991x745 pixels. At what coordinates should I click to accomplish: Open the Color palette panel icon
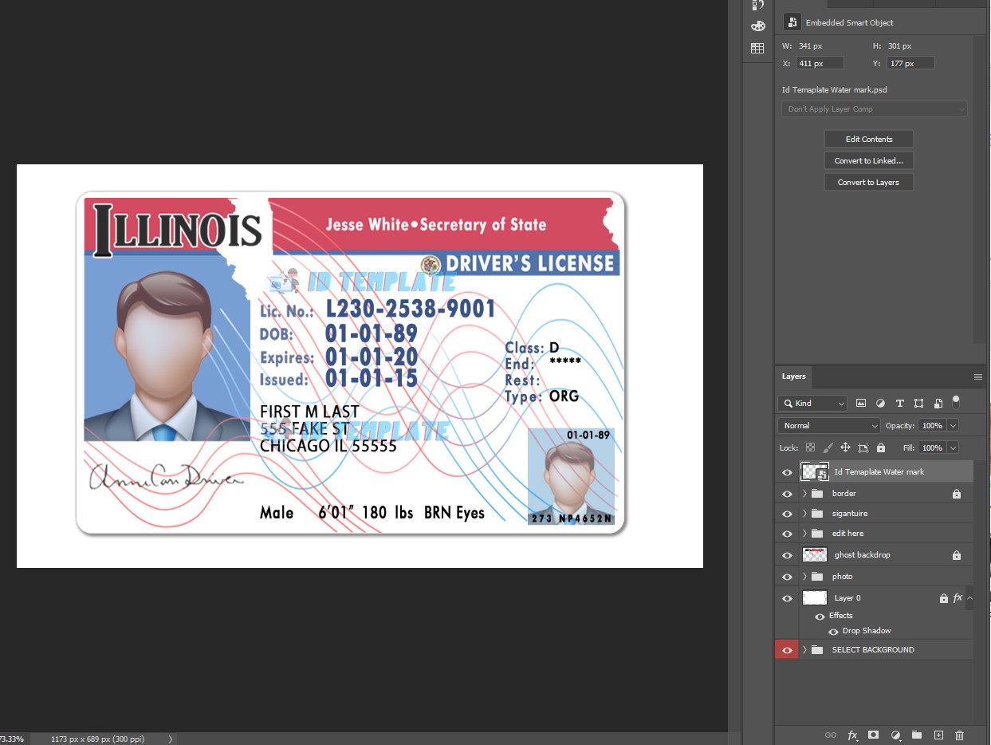757,26
